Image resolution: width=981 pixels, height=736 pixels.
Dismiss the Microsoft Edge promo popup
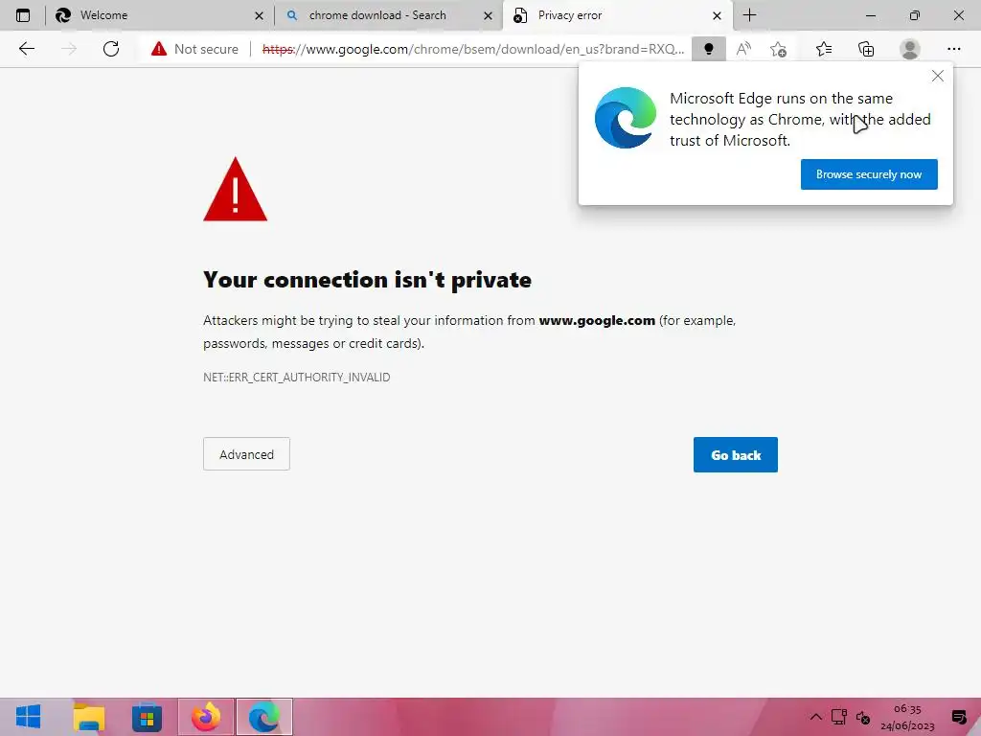pos(937,76)
